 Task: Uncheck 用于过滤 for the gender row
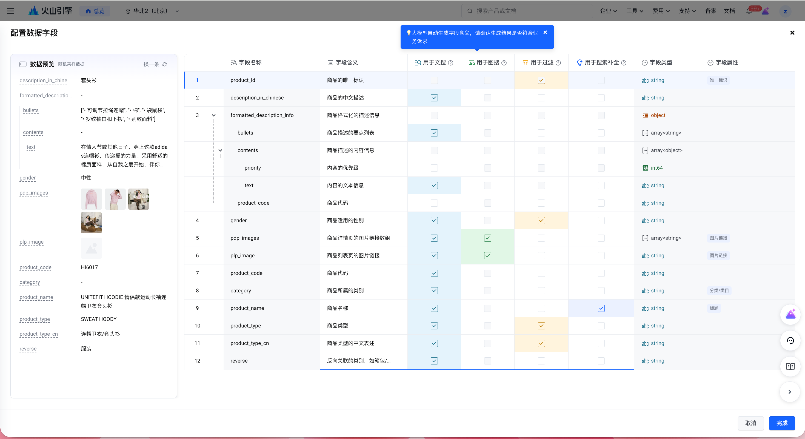(x=541, y=221)
